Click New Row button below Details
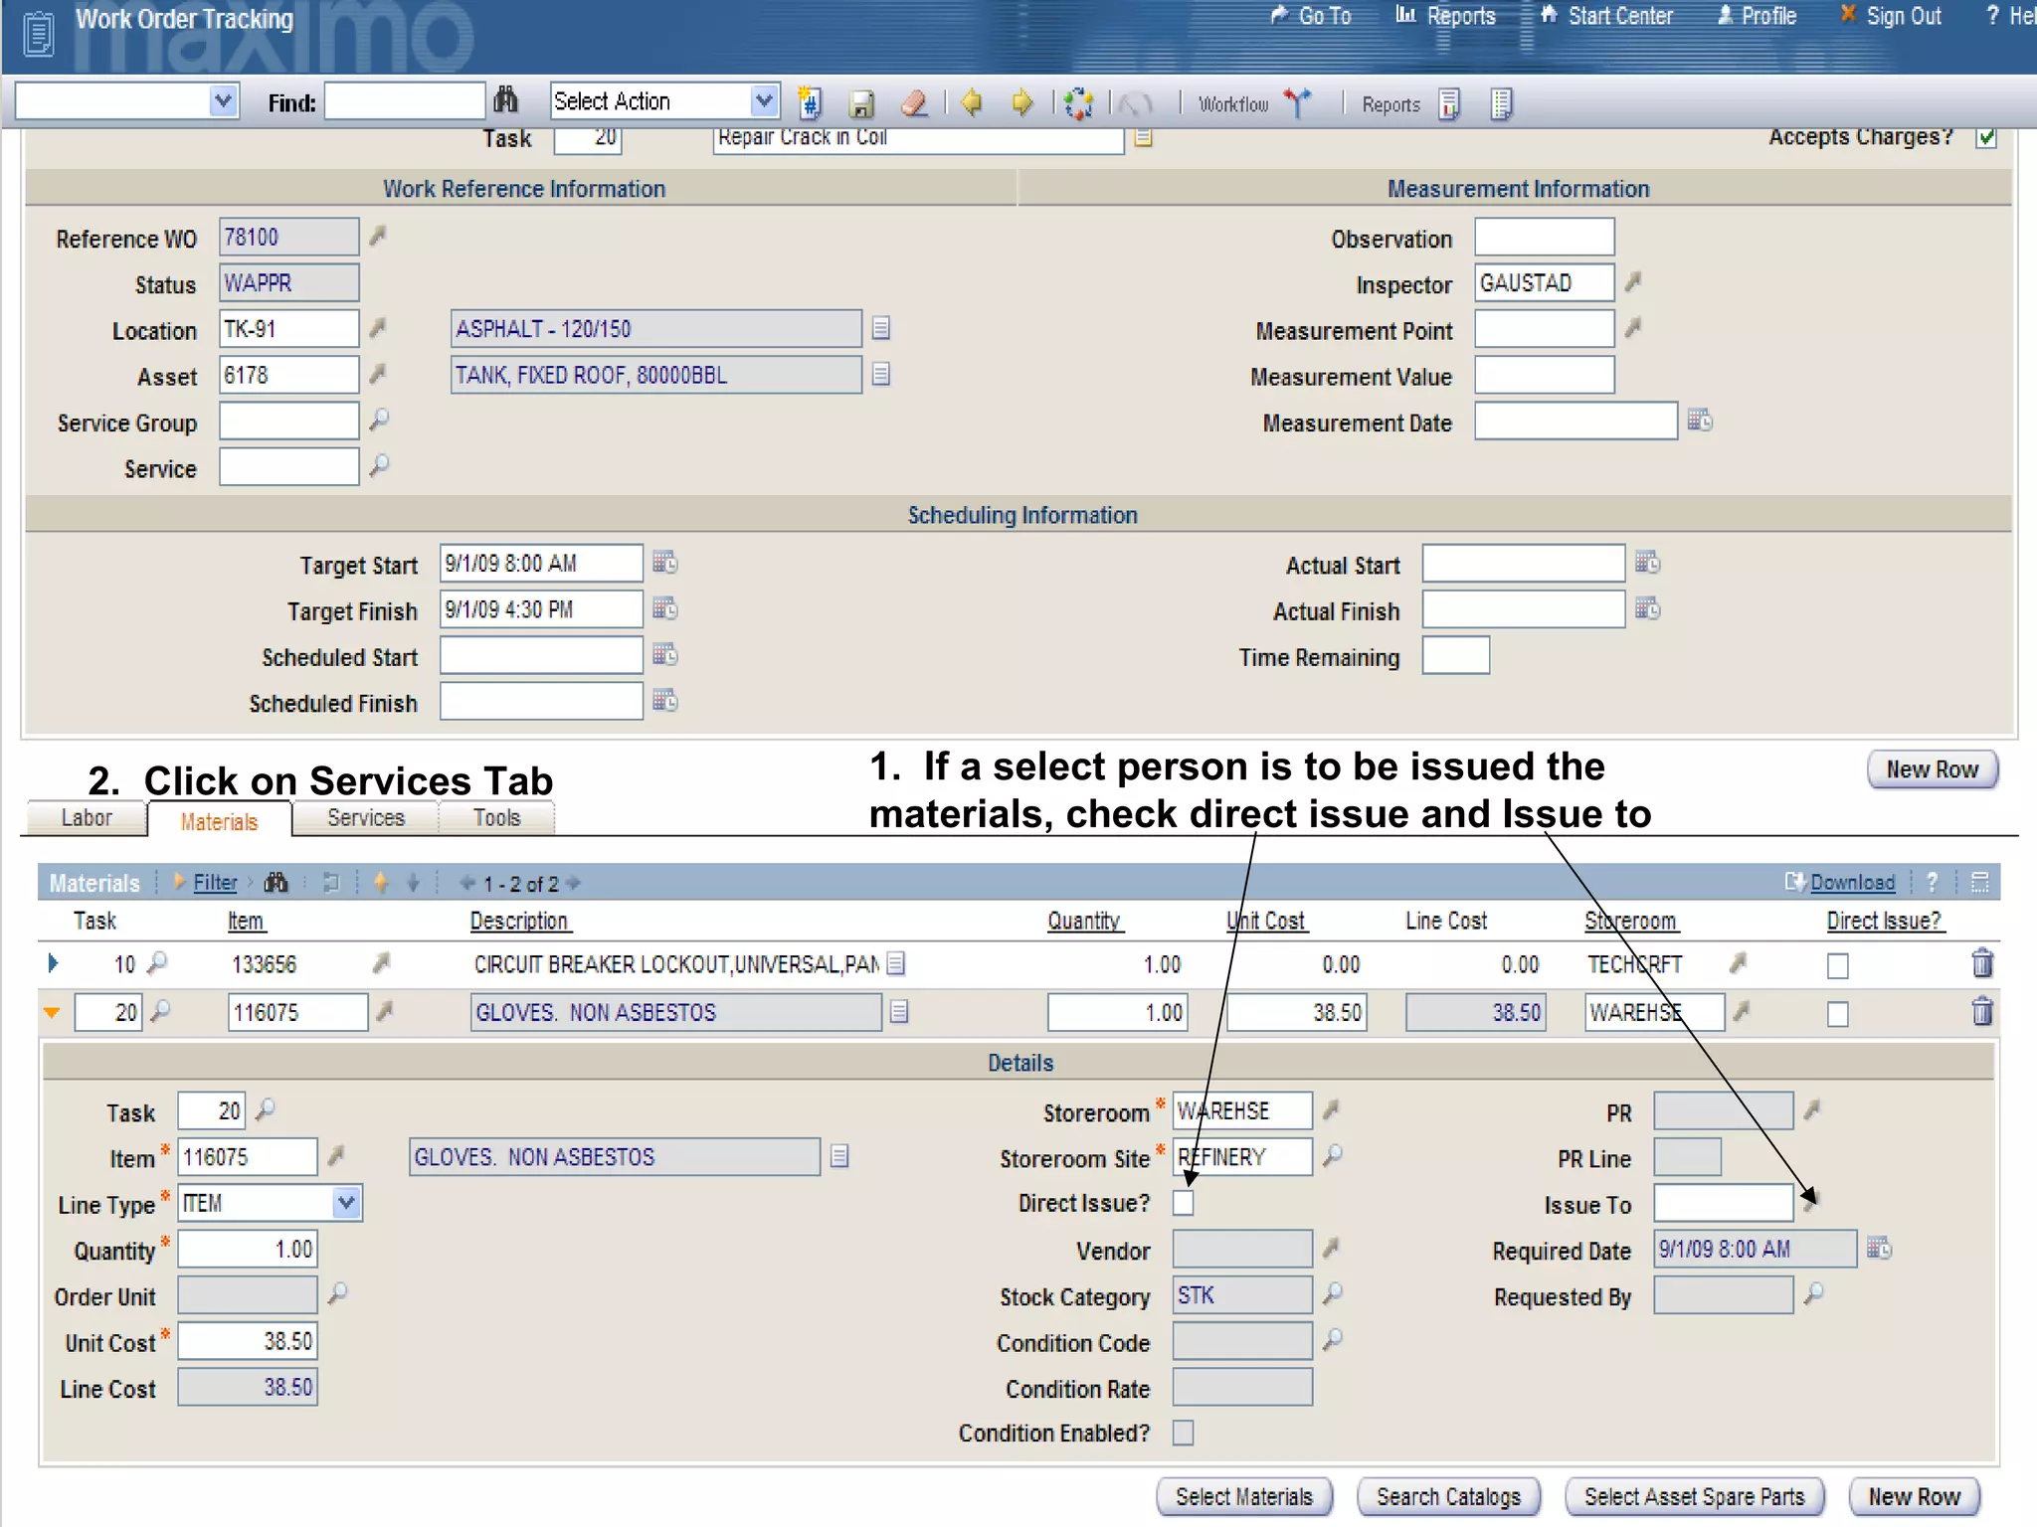This screenshot has width=2037, height=1527. [1914, 1496]
